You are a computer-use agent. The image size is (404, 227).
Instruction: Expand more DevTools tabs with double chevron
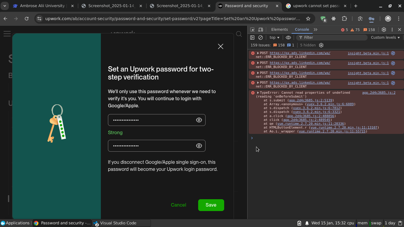316,30
